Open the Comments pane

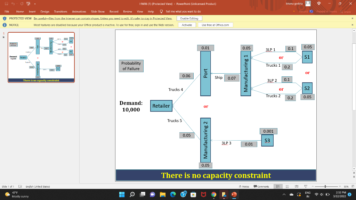pos(261,186)
